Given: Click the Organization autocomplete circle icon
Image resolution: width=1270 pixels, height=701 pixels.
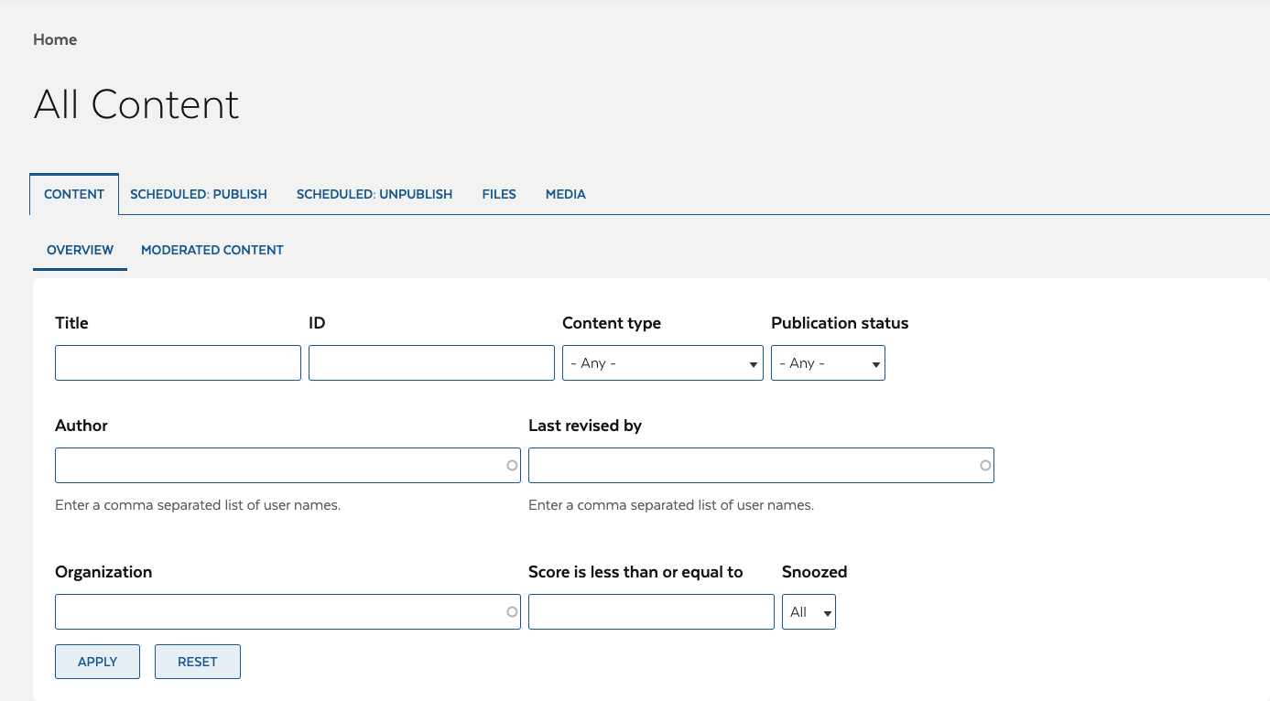Looking at the screenshot, I should [x=512, y=612].
